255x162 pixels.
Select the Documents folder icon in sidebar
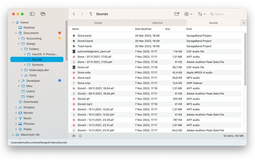[20, 33]
